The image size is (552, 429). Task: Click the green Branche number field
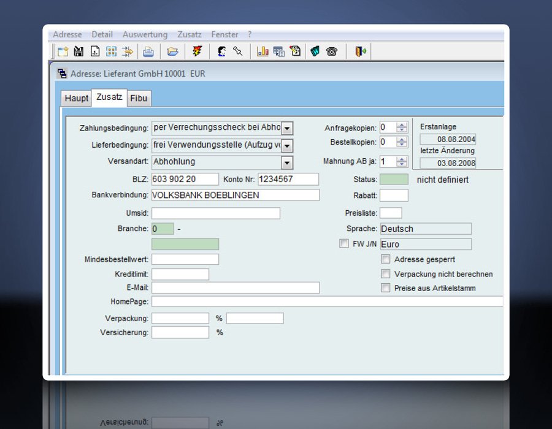point(163,229)
